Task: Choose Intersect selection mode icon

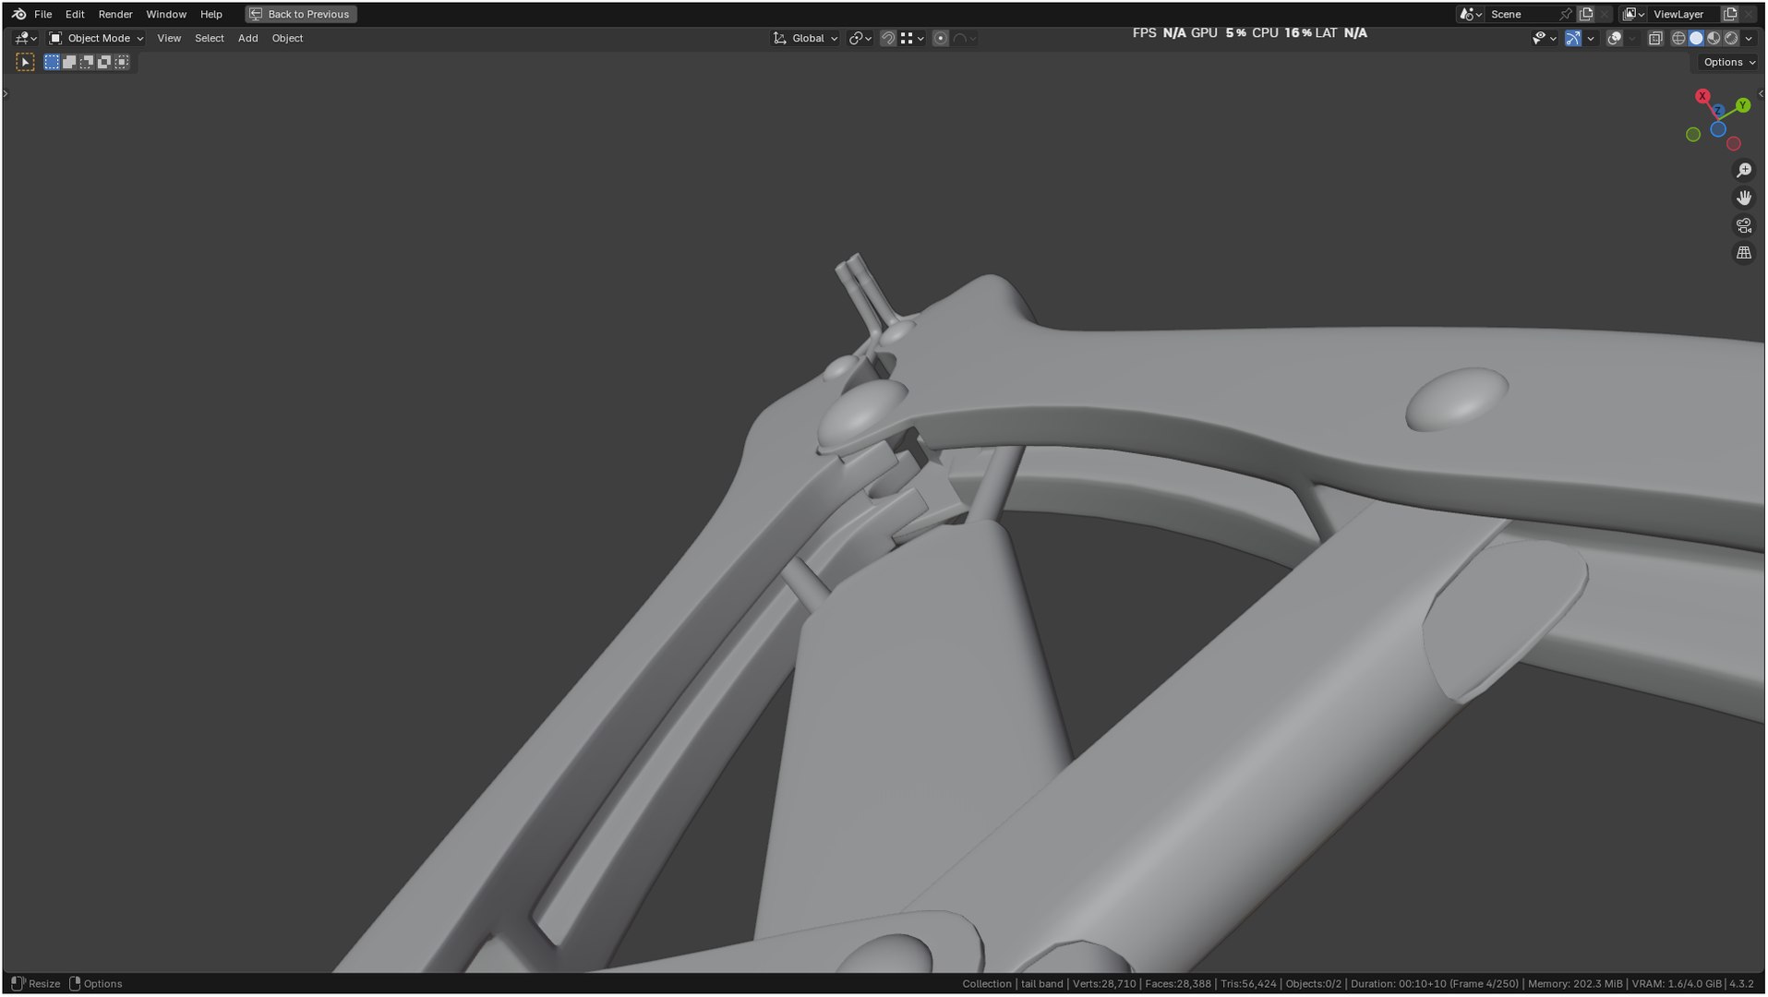Action: (122, 62)
